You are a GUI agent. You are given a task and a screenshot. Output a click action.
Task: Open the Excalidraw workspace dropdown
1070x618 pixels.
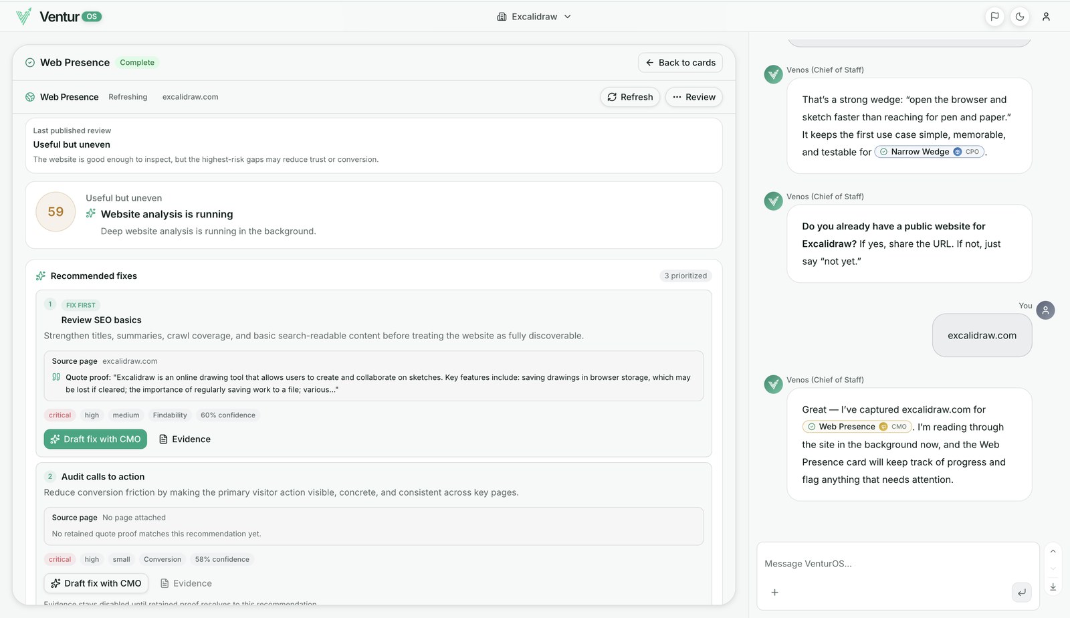pyautogui.click(x=534, y=17)
